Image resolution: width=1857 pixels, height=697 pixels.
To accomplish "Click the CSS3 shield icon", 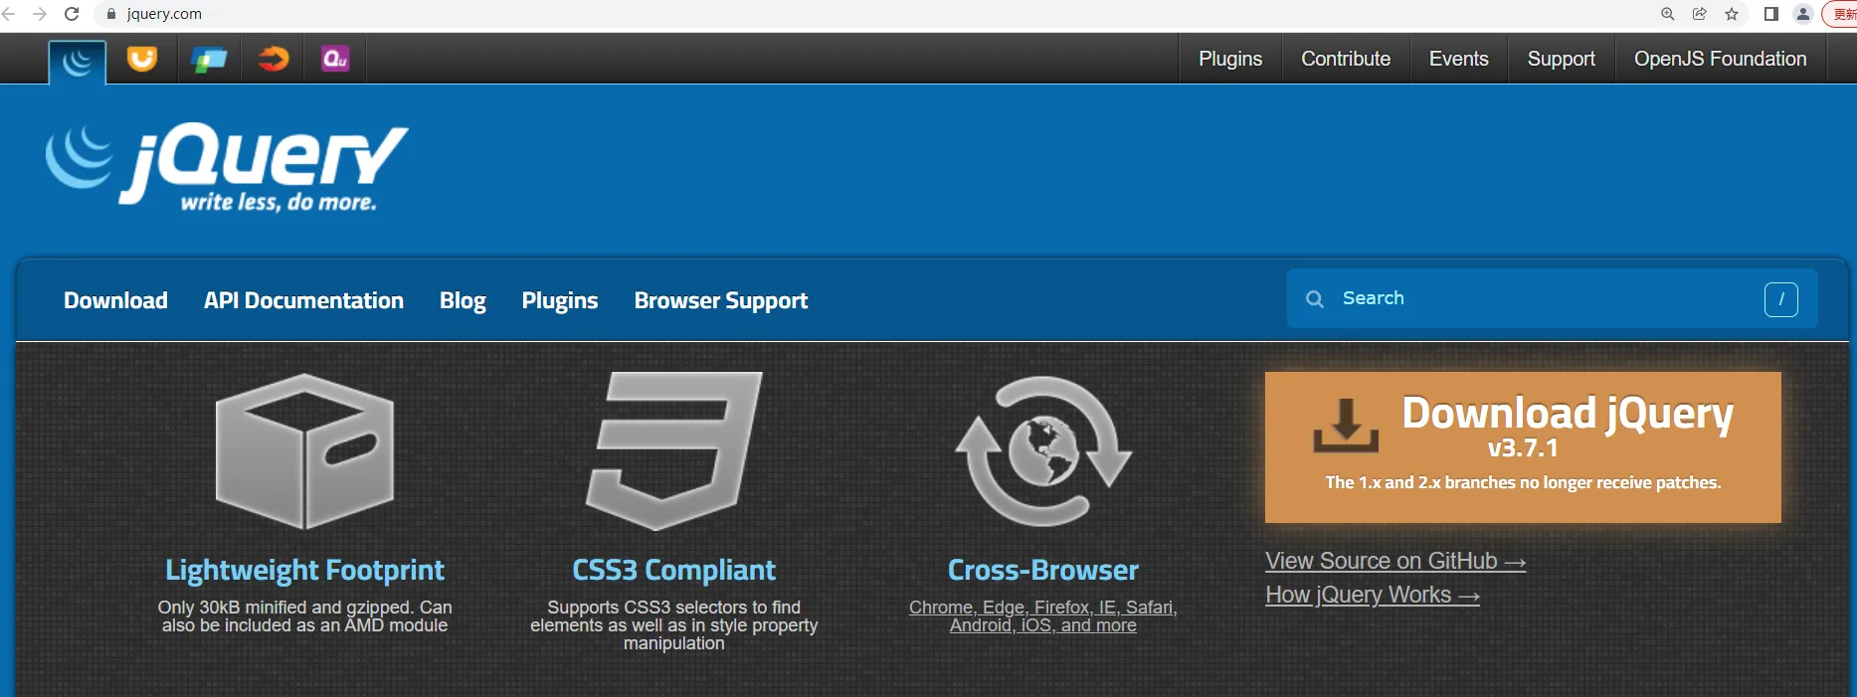I will pos(674,451).
